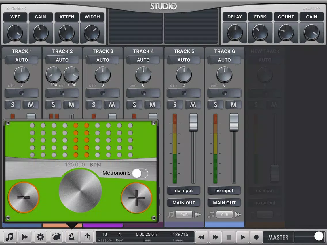Click Track 6's volume fader handle
327x245 pixels.
(234, 122)
